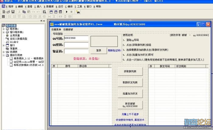The image size is (213, 130).
Task: Click the captcha image box
Action: click(104, 41)
